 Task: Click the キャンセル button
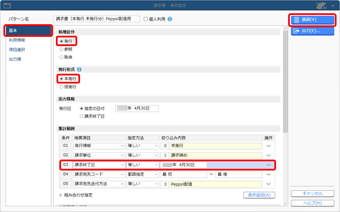[312, 194]
